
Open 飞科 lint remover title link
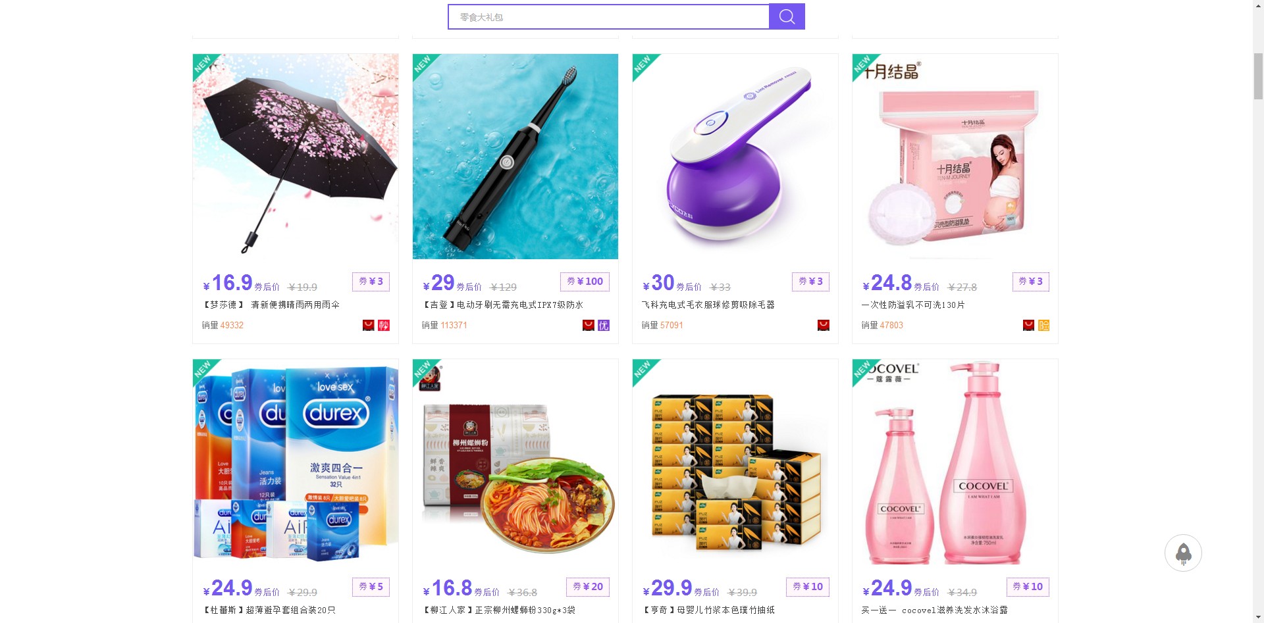[708, 305]
